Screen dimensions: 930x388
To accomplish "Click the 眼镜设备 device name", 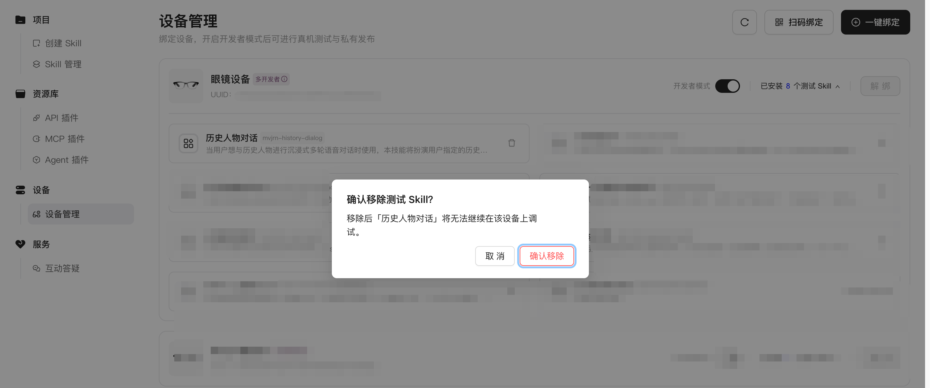I will (x=230, y=79).
